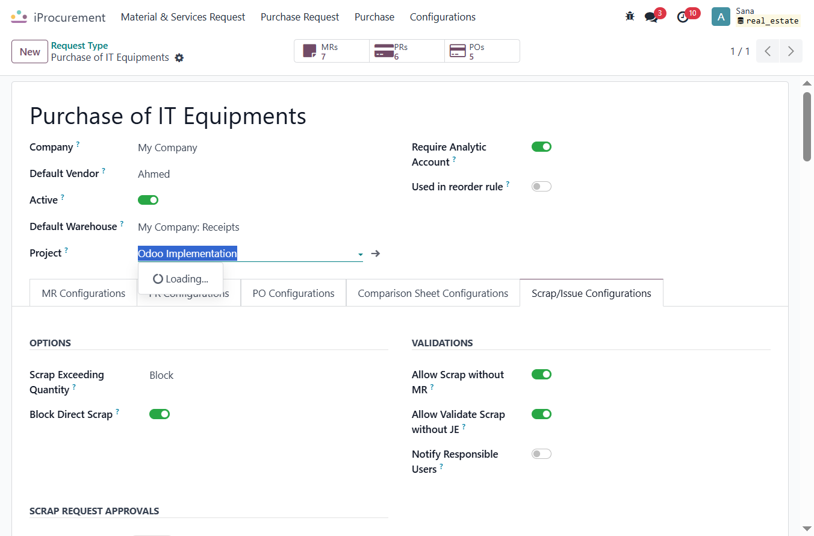Click the PRs stat button icon
The image size is (814, 536).
pyautogui.click(x=384, y=51)
